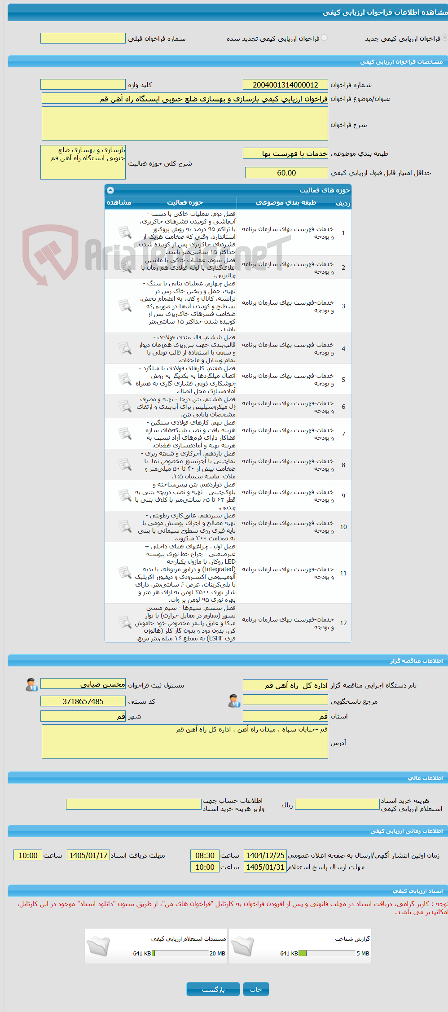This screenshot has width=448, height=1012.
Task: Click the minimum score field 60.00
Action: coord(286,173)
